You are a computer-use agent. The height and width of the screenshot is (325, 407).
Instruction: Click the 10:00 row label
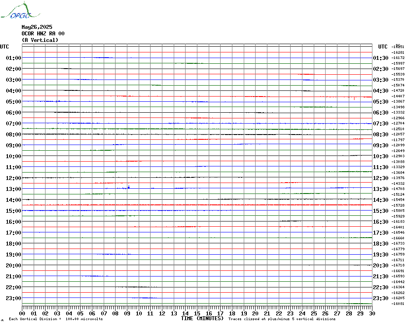14,156
